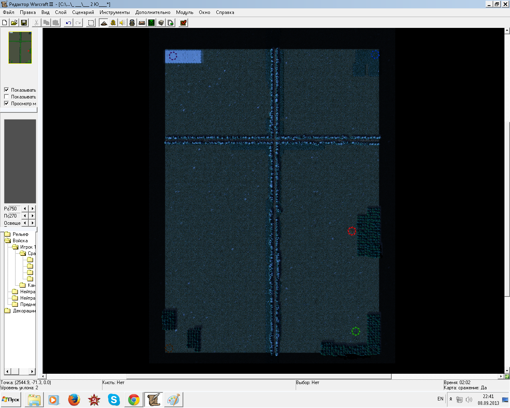510x408 pixels.
Task: Open the 'Модуль' menu
Action: (x=184, y=12)
